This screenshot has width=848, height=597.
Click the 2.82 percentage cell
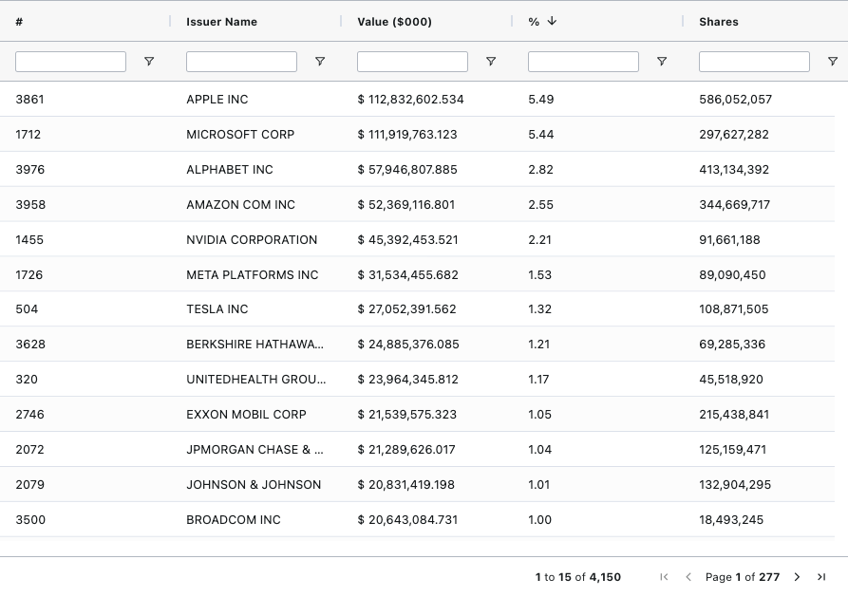pos(541,170)
